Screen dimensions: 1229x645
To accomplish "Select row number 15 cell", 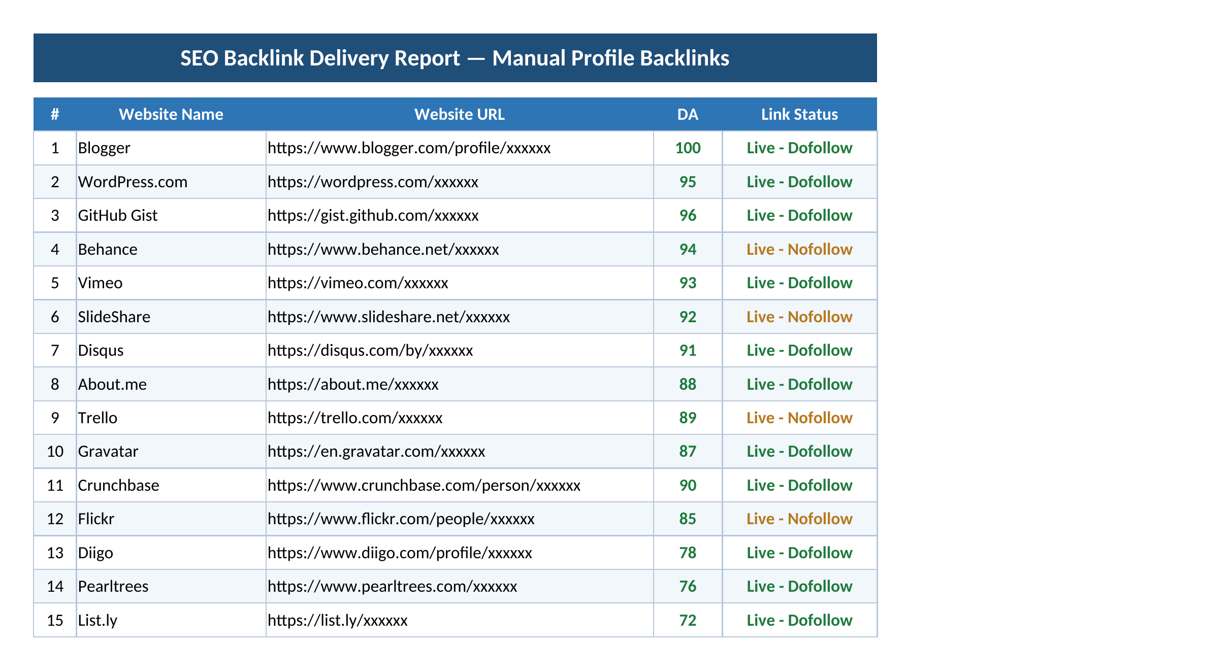I will [x=55, y=620].
